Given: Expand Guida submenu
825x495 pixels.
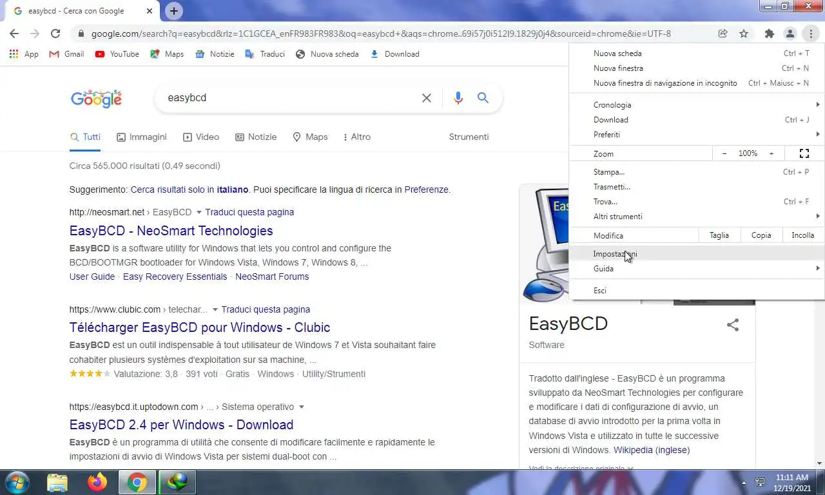Looking at the screenshot, I should tap(697, 269).
